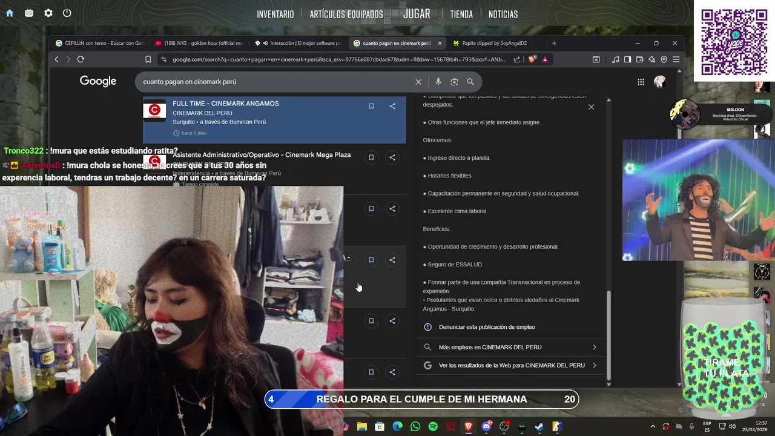Image resolution: width=775 pixels, height=436 pixels.
Task: Click the job details panel scrollbar
Action: point(608,335)
